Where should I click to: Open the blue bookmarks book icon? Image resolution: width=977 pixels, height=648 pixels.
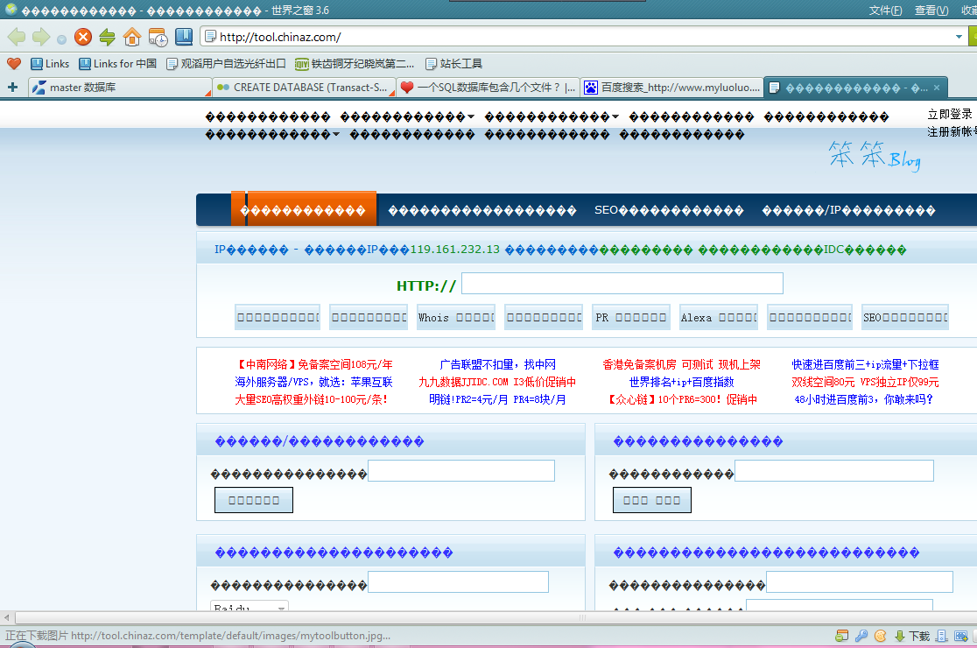[x=184, y=37]
